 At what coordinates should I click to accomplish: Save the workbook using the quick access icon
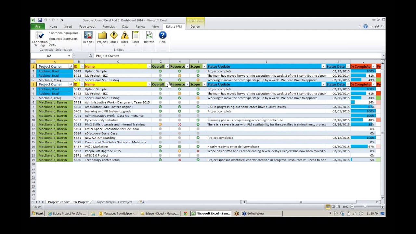(40, 20)
